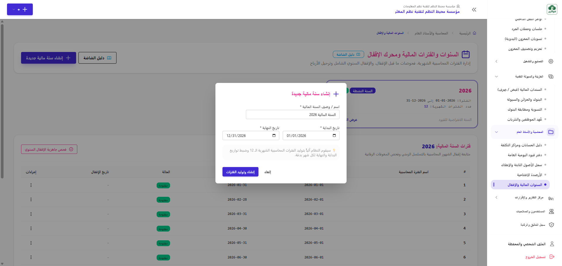Open the three-dot actions for period 2026-03-01

point(31,214)
